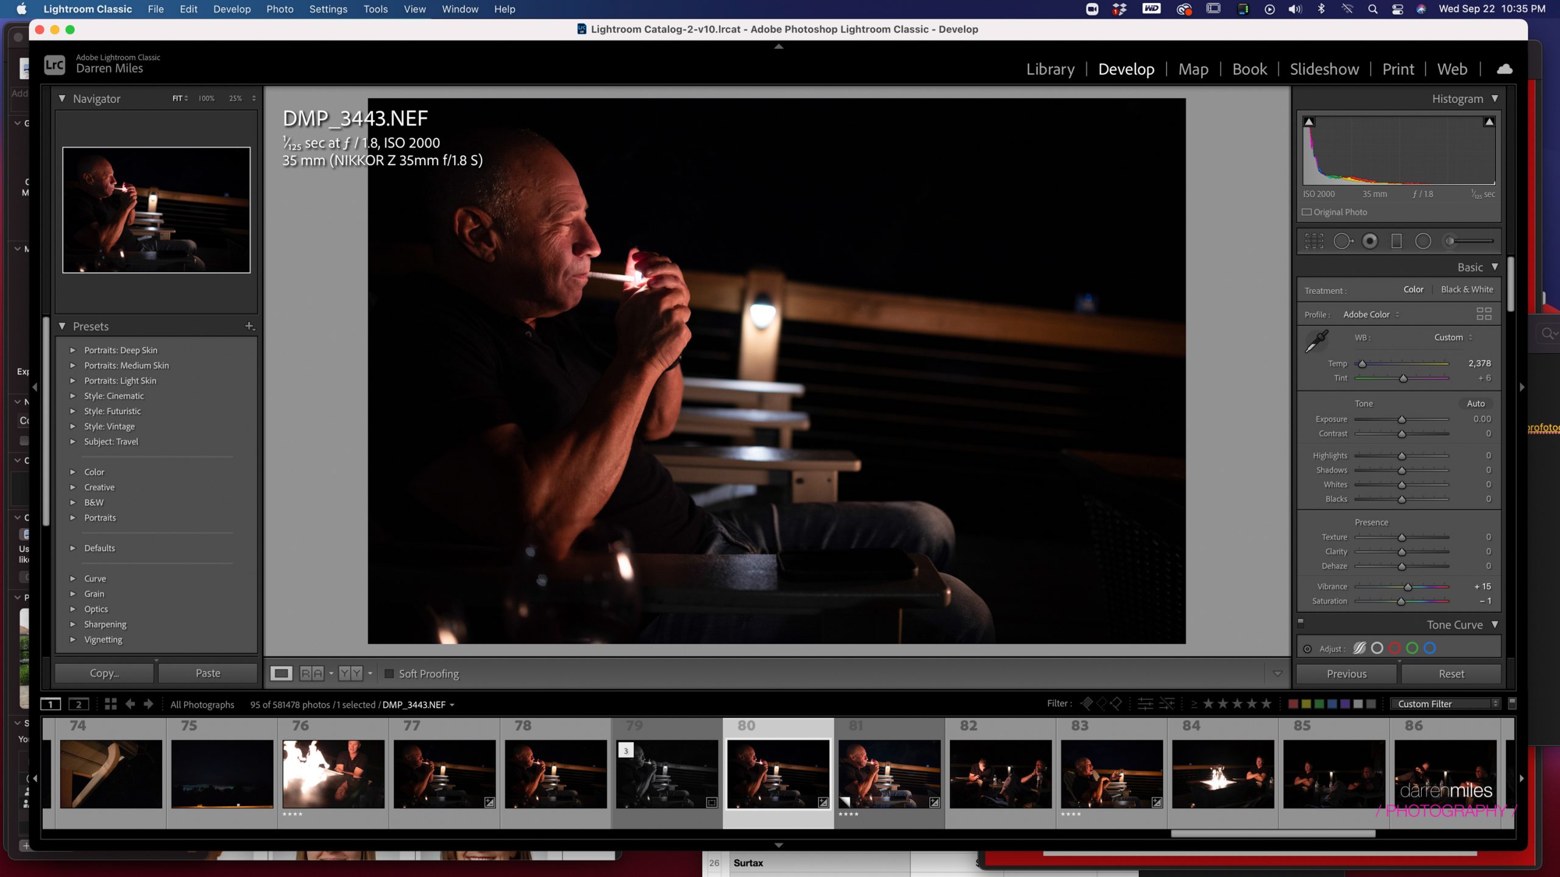Open the Profile Browser grid icon

click(x=1484, y=314)
